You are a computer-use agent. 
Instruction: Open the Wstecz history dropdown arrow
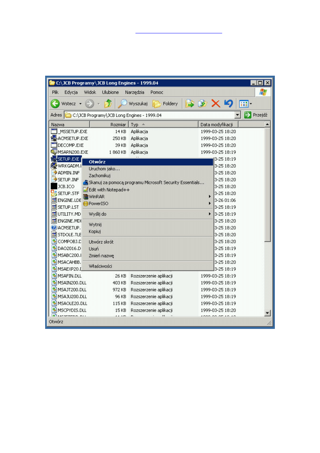coord(81,104)
